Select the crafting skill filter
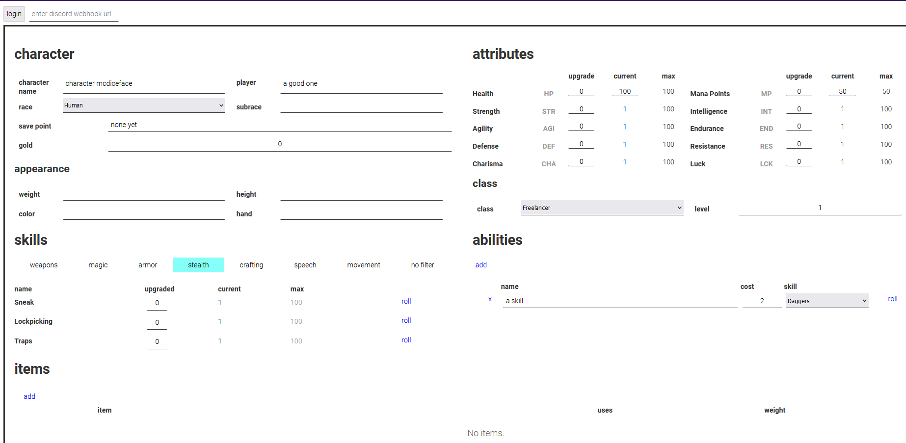906x443 pixels. click(251, 265)
